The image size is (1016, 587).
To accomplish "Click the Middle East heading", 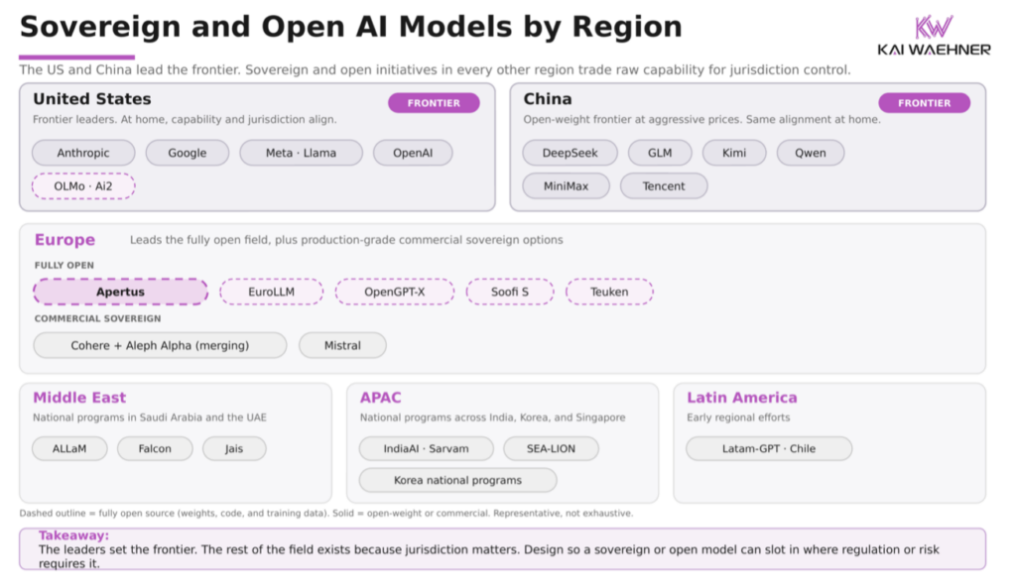I will [x=79, y=398].
